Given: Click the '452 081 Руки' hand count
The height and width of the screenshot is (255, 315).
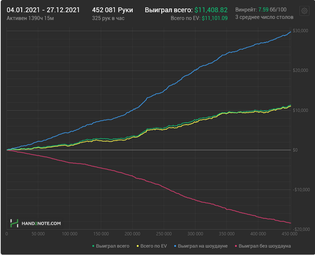Looking at the screenshot, I should pos(112,10).
